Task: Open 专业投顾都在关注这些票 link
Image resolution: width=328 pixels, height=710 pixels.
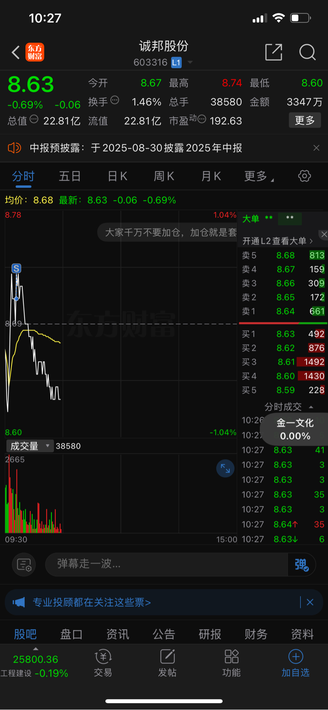Action: pyautogui.click(x=92, y=602)
